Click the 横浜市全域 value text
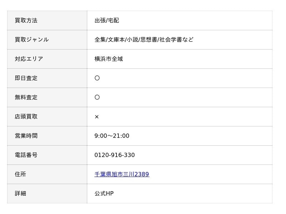Screen dimensions: 286x214 pyautogui.click(x=109, y=59)
